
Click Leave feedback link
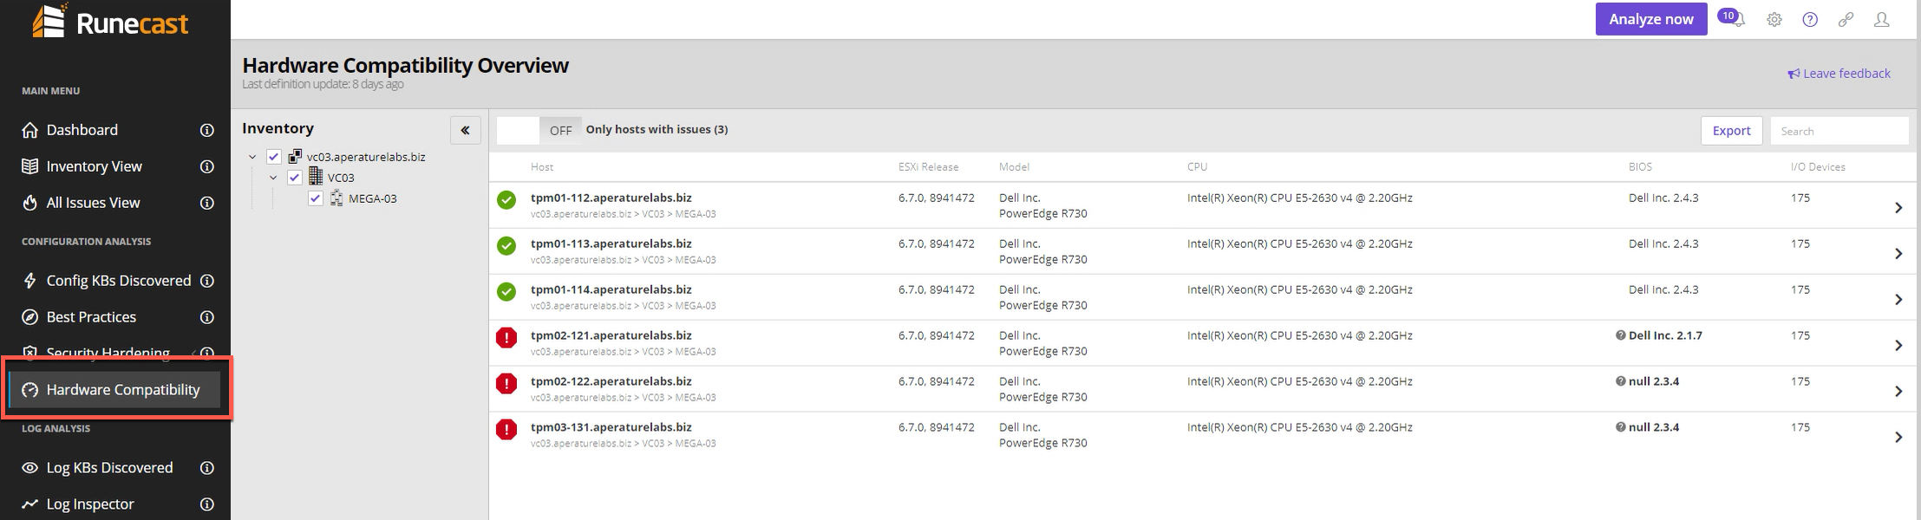tap(1839, 74)
